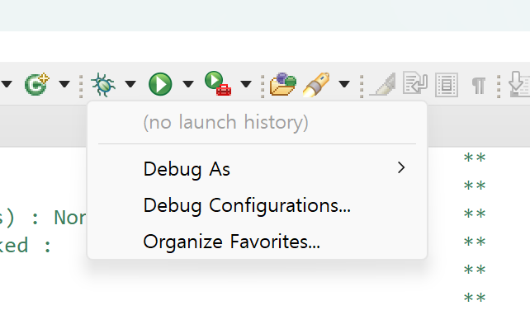Open the Run dropdown arrow
530x310 pixels.
(x=188, y=84)
